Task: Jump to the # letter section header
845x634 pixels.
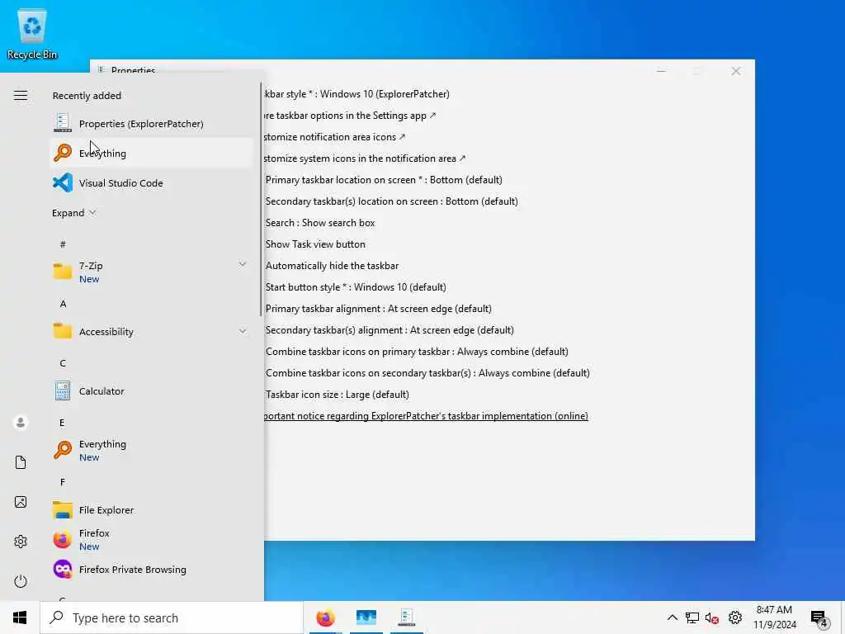Action: point(63,244)
